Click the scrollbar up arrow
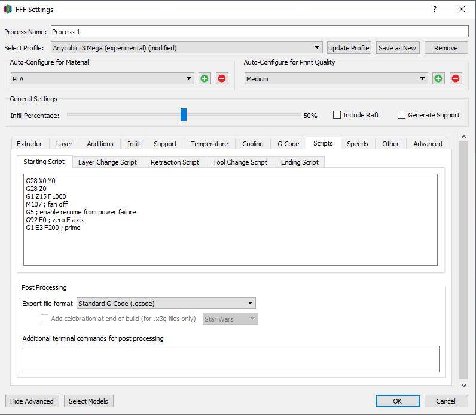This screenshot has width=476, height=415. 463,137
